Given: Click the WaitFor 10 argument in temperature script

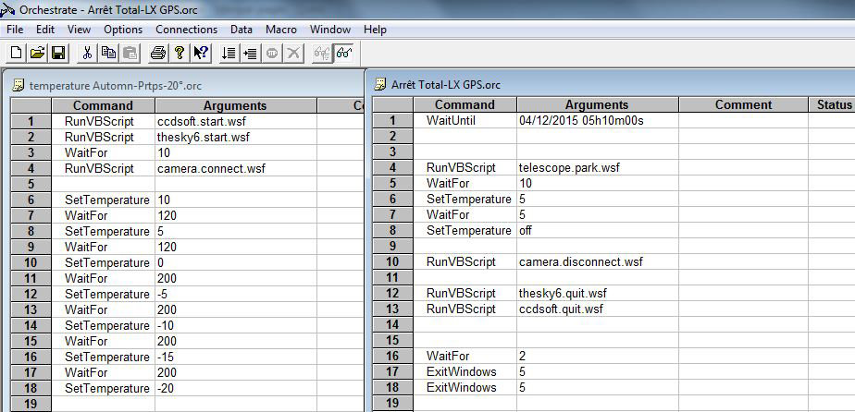Looking at the screenshot, I should [x=236, y=153].
